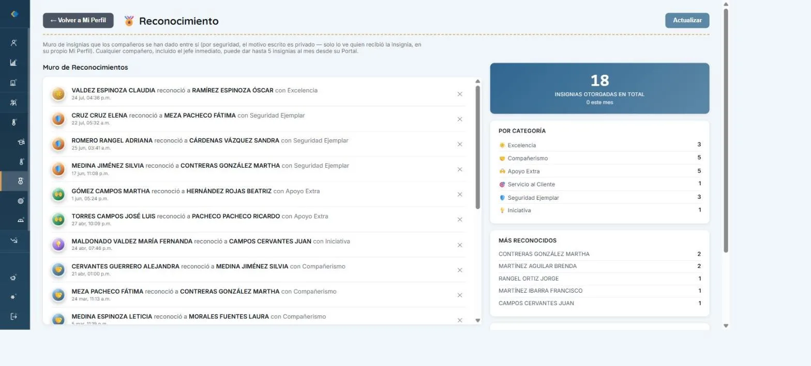This screenshot has width=811, height=366.
Task: Click the app logo in the sidebar
Action: pyautogui.click(x=14, y=14)
